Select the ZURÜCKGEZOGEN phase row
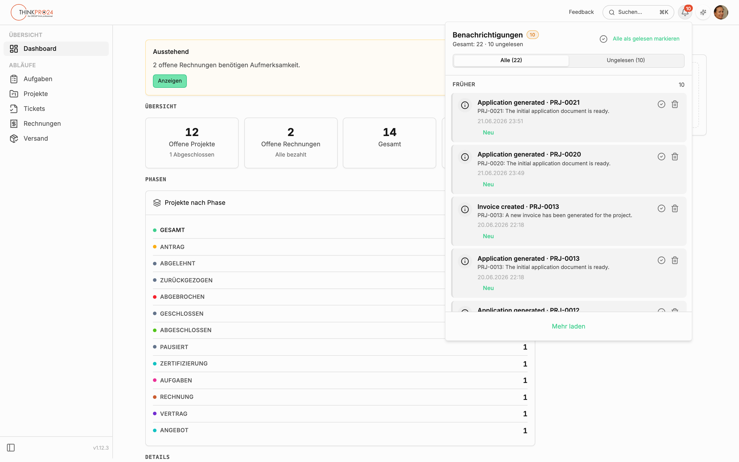Screen dimensions: 739x462 [340, 280]
